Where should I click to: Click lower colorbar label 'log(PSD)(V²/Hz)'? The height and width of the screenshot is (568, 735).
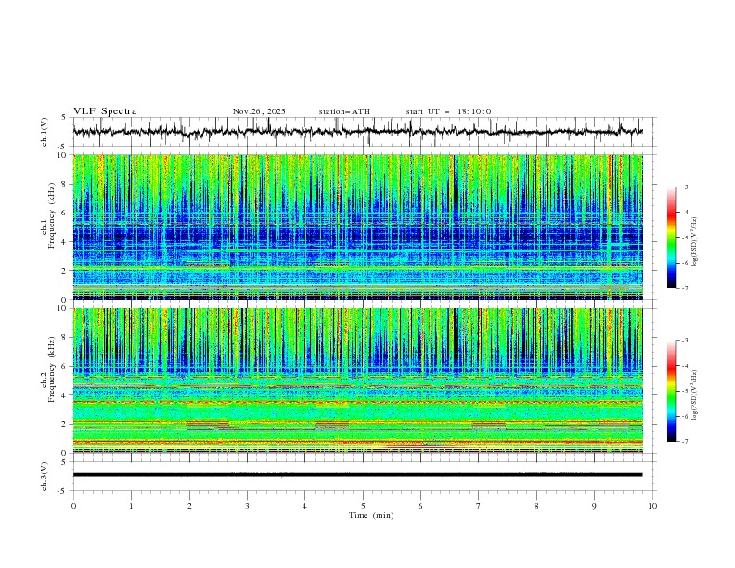696,395
